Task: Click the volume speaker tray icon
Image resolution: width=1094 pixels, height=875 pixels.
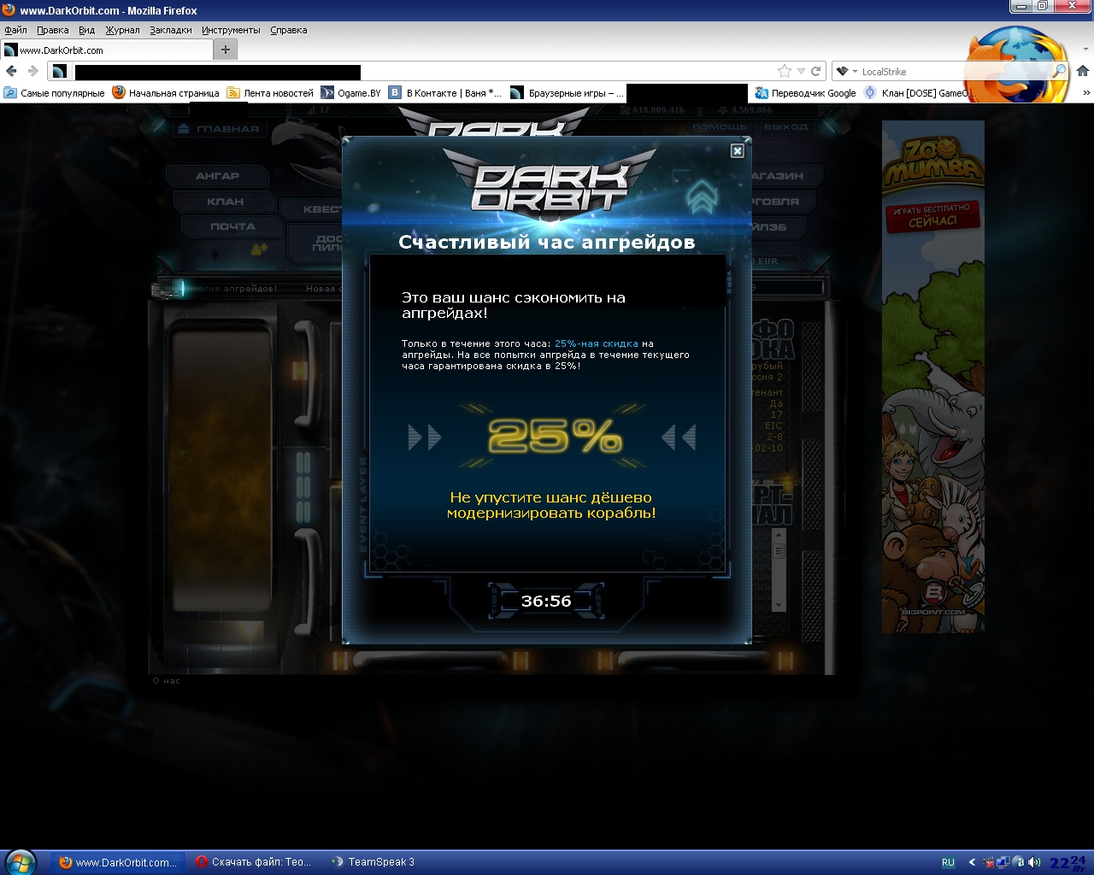Action: pyautogui.click(x=1034, y=862)
